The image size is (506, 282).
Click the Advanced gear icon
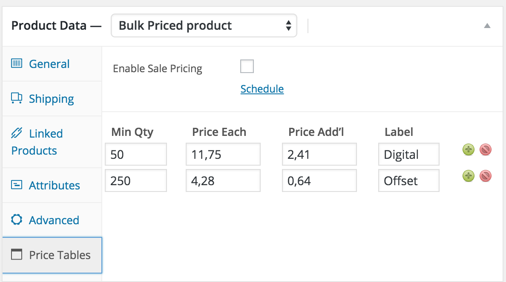click(x=17, y=220)
